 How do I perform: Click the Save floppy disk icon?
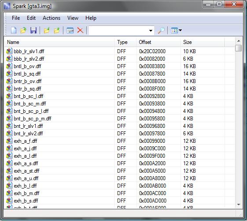point(33,30)
